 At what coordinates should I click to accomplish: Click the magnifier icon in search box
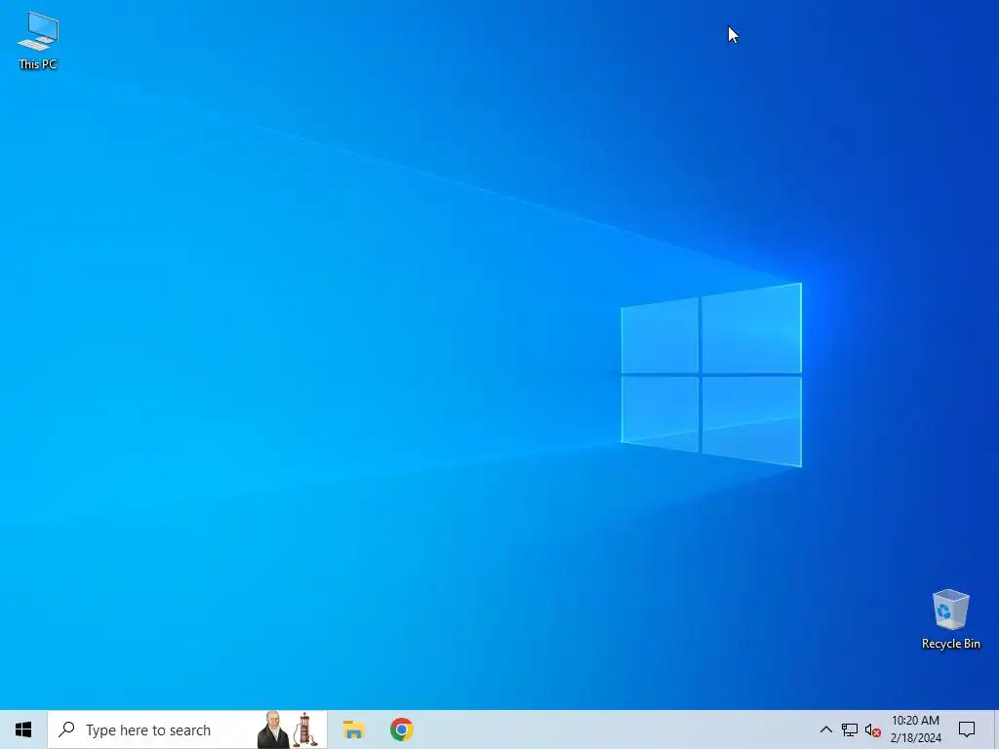click(x=66, y=729)
